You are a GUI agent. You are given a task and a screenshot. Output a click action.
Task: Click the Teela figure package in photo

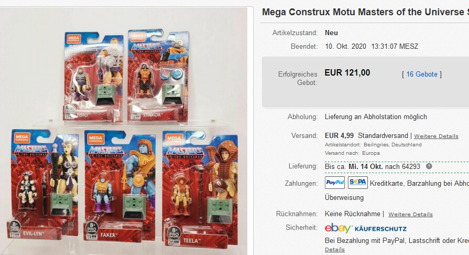tap(200, 189)
